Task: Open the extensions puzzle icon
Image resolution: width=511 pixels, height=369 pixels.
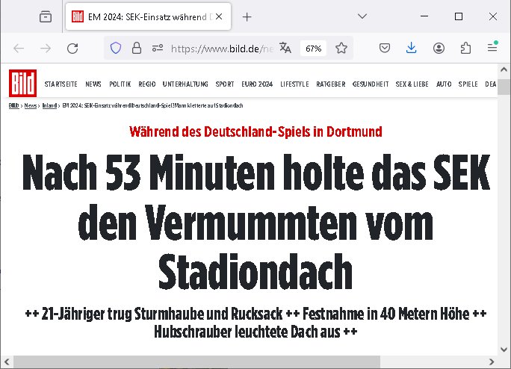Action: (x=465, y=49)
